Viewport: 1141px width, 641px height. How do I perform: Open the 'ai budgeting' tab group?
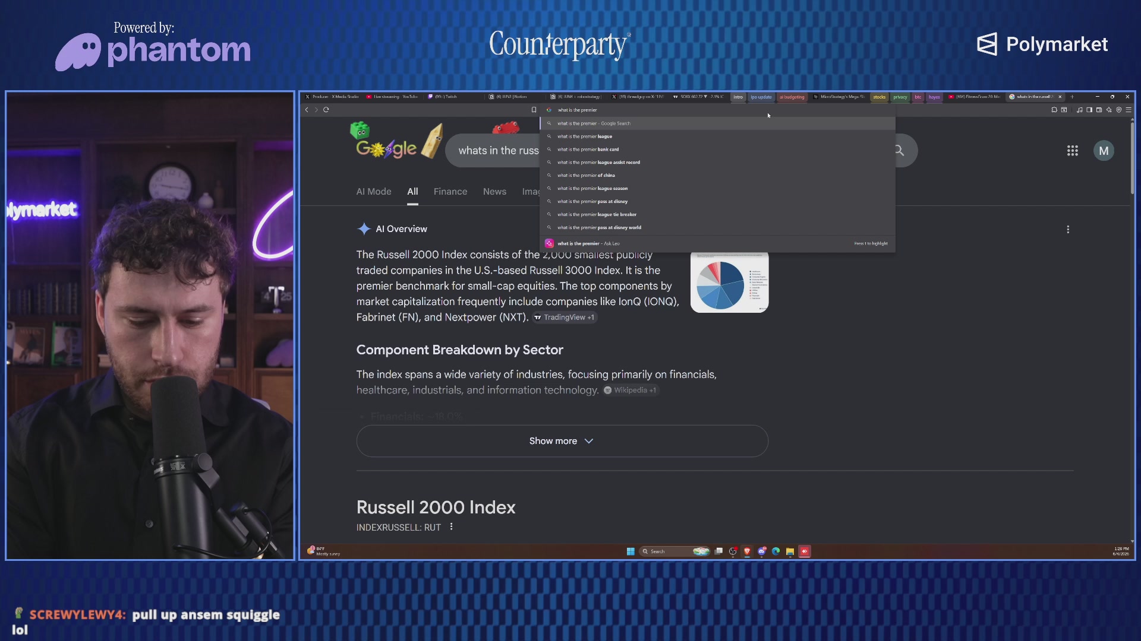(792, 97)
